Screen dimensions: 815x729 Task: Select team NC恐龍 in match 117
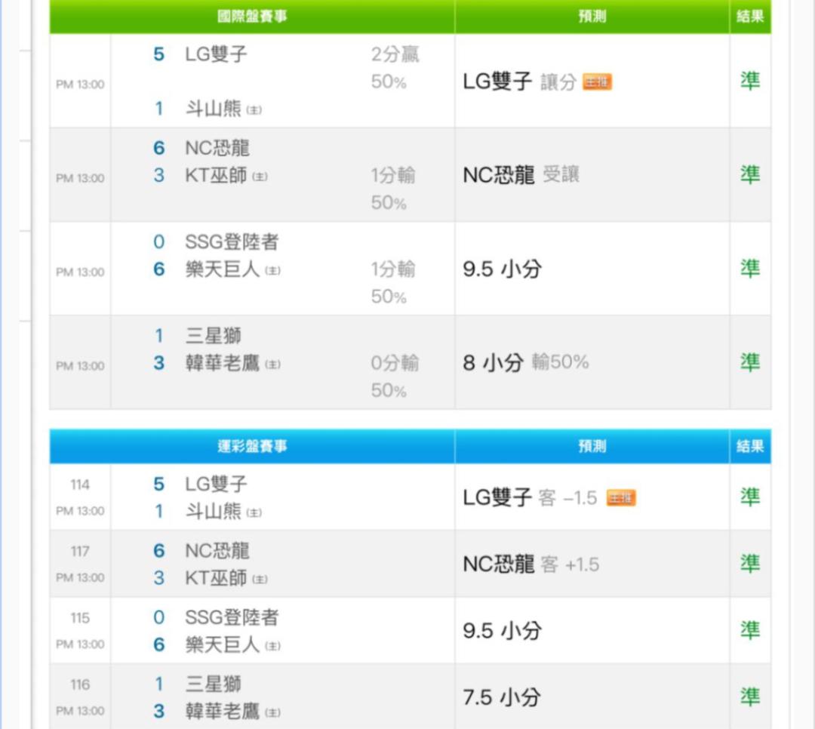(x=217, y=551)
